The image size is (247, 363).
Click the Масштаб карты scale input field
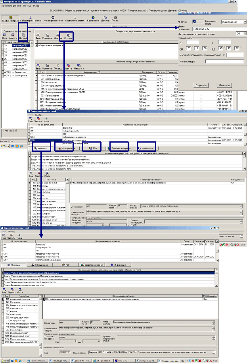(235, 55)
